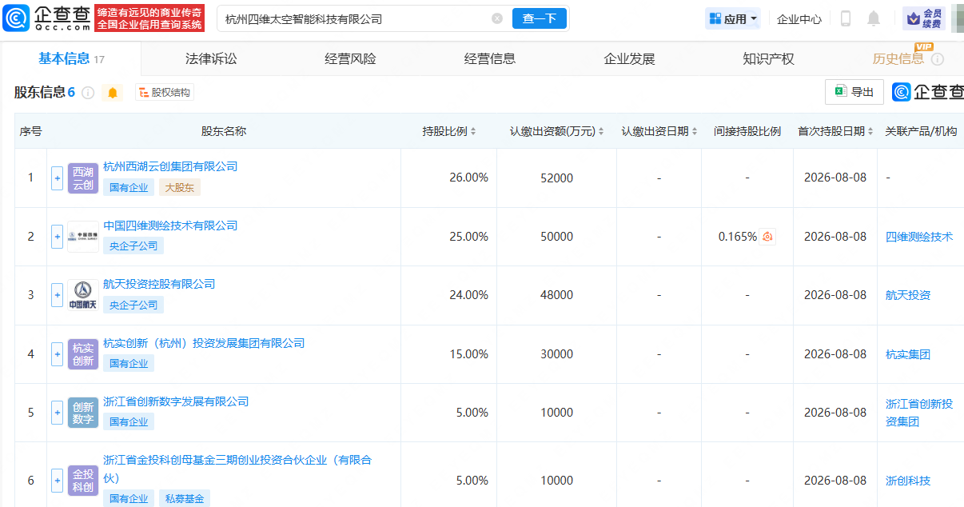Open the 应用 dropdown menu
The height and width of the screenshot is (507, 964).
(733, 19)
